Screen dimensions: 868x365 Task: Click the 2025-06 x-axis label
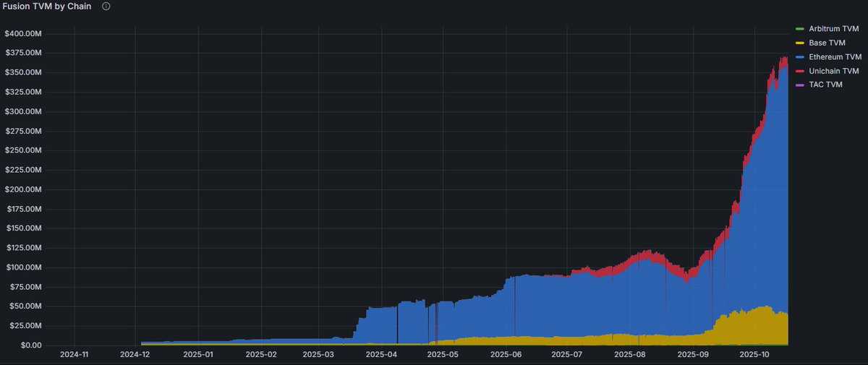coord(506,356)
